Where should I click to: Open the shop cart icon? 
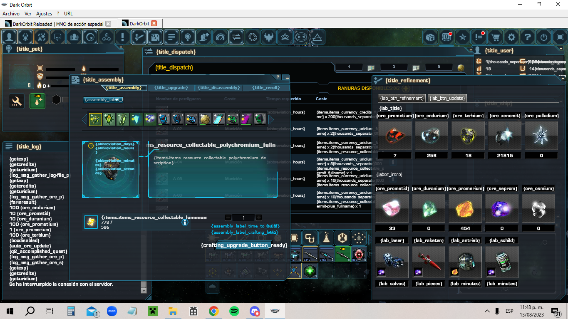click(x=495, y=37)
